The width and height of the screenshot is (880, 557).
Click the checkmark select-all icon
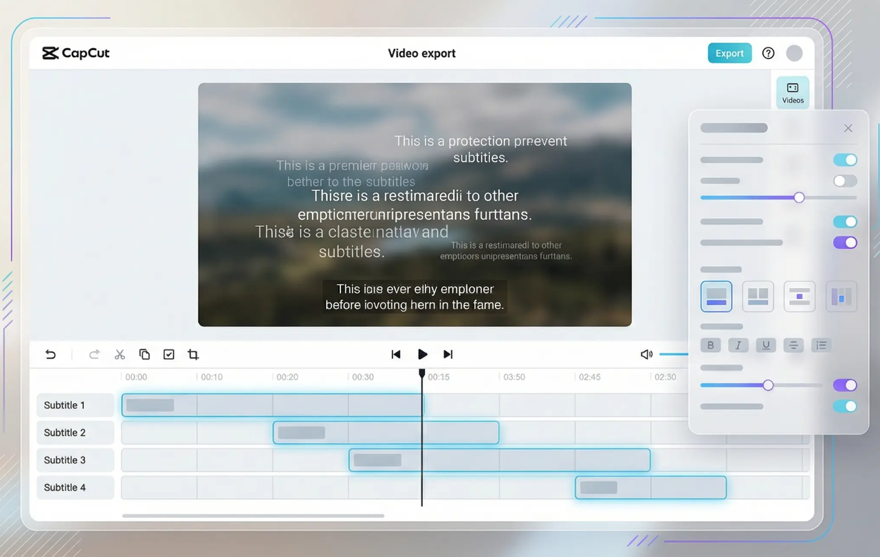click(x=169, y=354)
